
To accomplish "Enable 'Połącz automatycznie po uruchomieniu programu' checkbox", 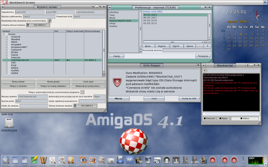I will (82, 92).
